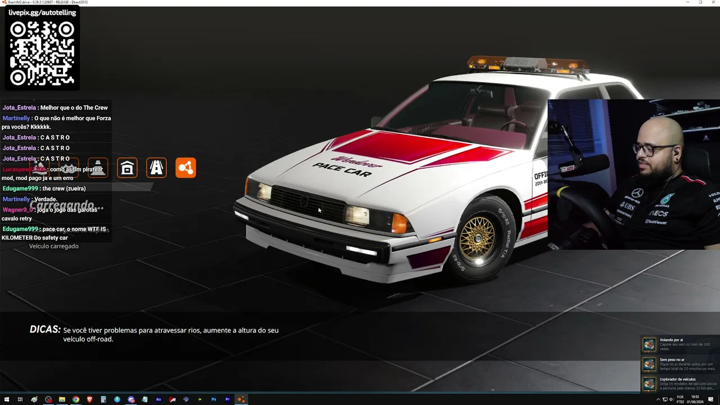Screen dimensions: 720x405
Task: Click the "Melhor que o do The Crew" chat message
Action: point(55,107)
